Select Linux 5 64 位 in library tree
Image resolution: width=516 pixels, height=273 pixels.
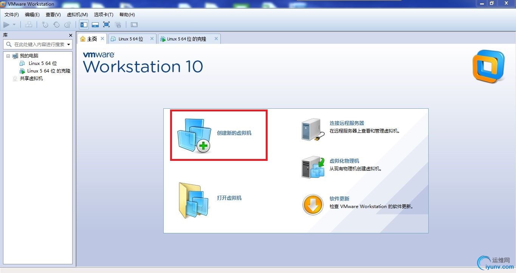43,63
